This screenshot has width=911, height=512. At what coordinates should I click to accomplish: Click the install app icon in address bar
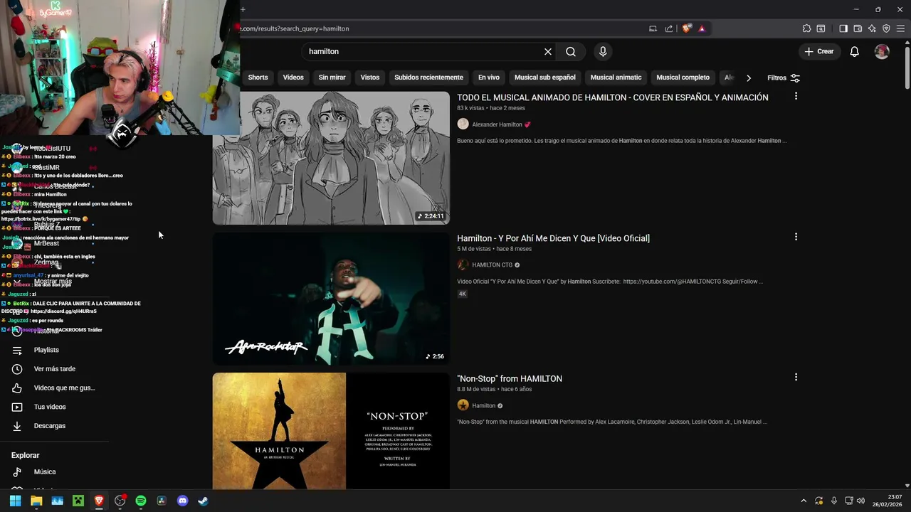[x=653, y=28]
